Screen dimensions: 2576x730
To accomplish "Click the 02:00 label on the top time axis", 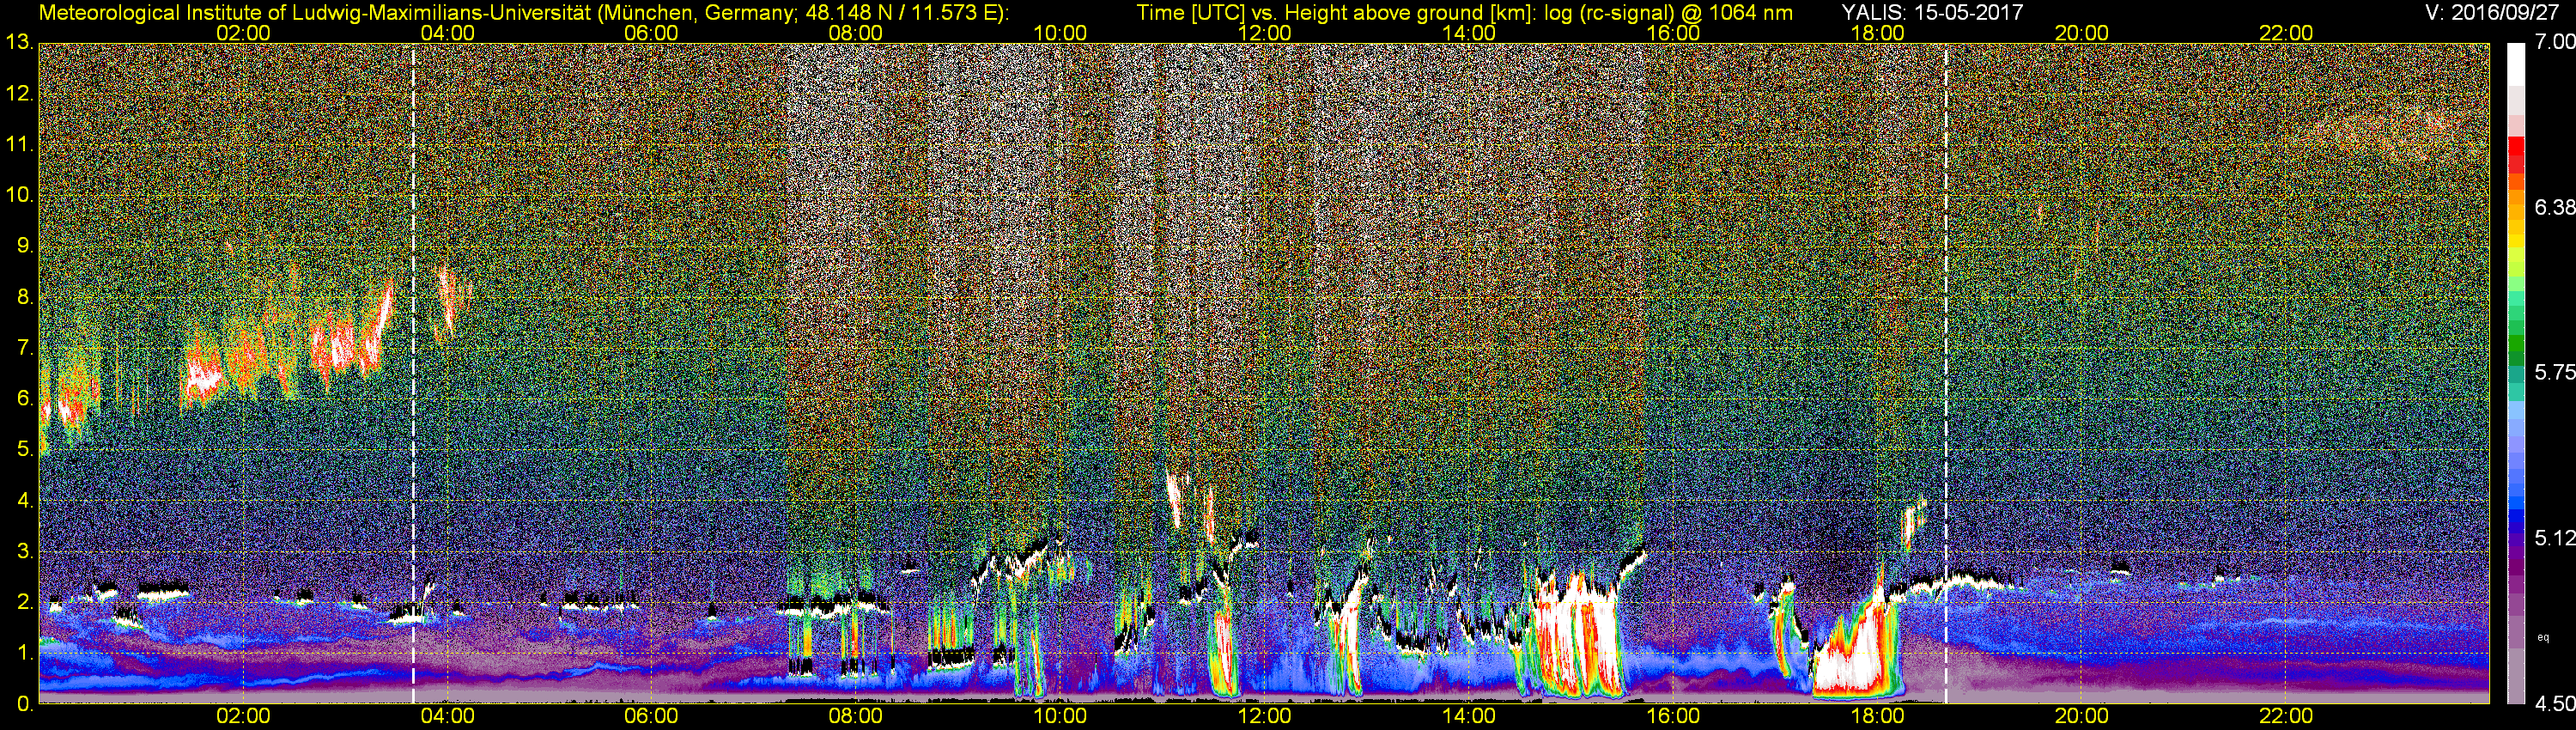I will [x=243, y=33].
